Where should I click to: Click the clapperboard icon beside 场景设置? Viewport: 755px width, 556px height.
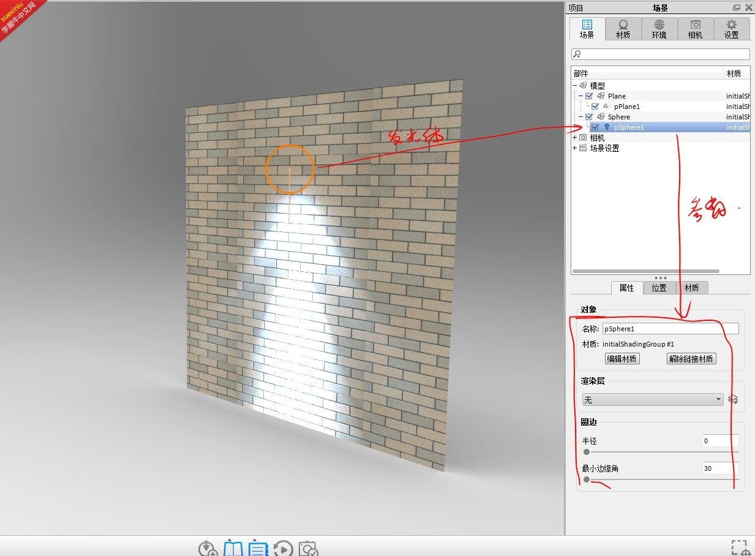[x=583, y=148]
